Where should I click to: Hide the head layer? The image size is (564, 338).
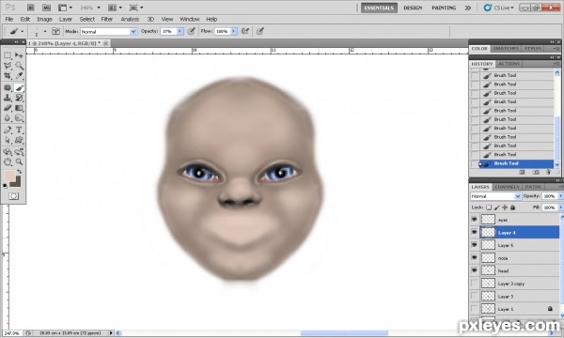coord(475,270)
